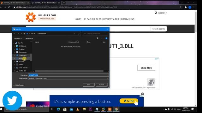Click the Chrome icon in the taskbar

(x=116, y=109)
